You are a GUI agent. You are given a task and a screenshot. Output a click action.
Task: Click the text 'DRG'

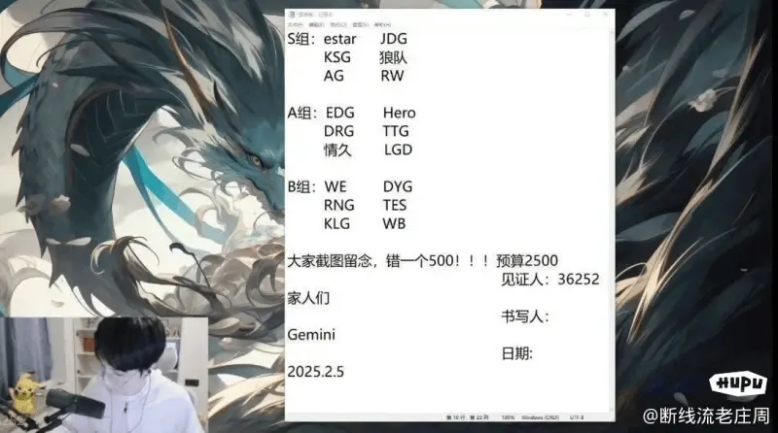(x=338, y=131)
